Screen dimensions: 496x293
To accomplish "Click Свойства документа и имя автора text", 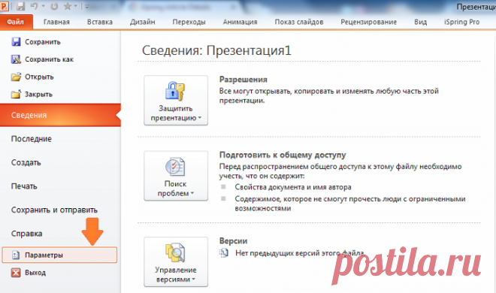I will (x=293, y=187).
